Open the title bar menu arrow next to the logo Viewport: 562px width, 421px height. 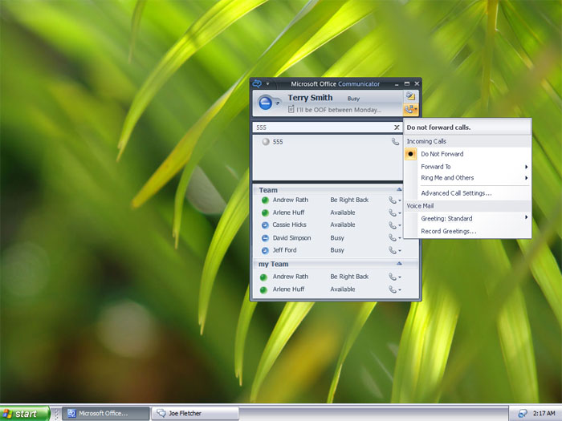267,83
